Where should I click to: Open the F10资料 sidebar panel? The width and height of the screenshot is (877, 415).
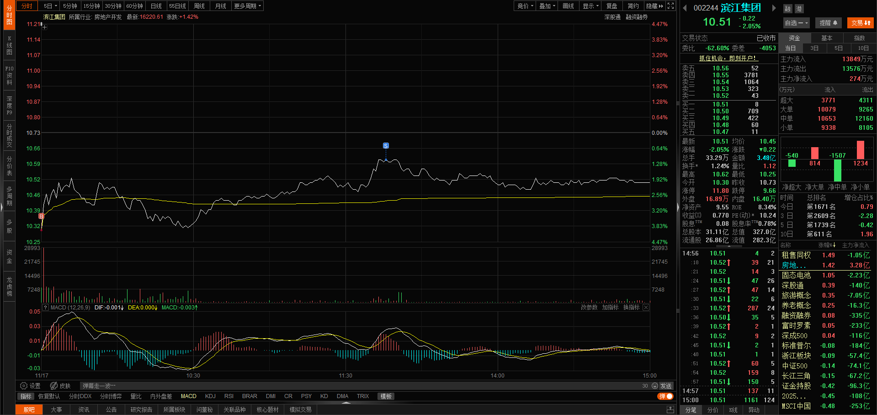pyautogui.click(x=9, y=75)
